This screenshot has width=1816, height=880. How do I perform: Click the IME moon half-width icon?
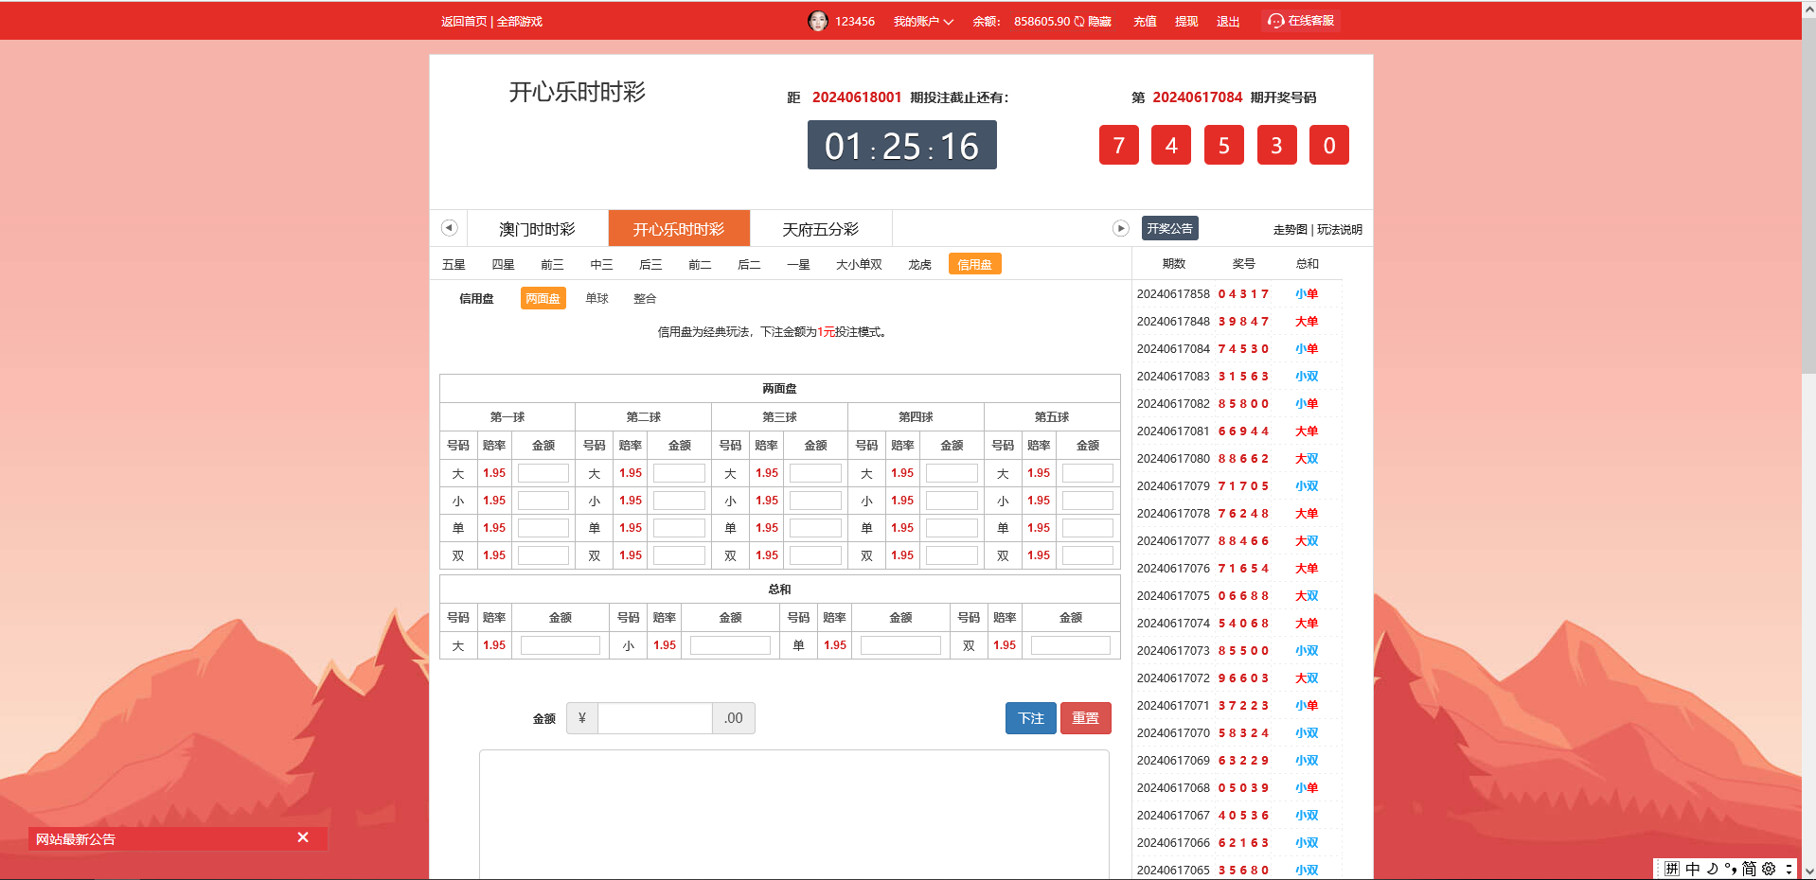tap(1712, 869)
